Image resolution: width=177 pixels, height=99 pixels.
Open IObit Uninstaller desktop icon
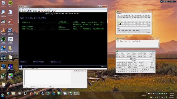point(3,41)
